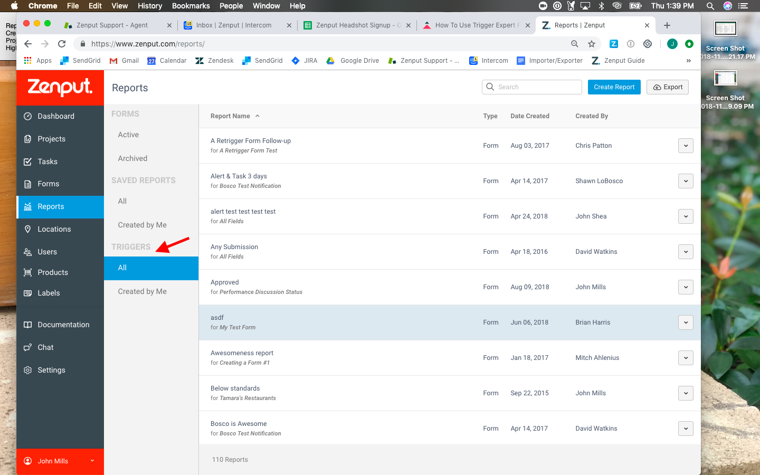Open the People menu

point(231,6)
